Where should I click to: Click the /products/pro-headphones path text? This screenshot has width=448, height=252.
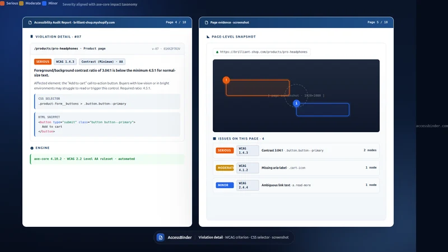click(x=56, y=49)
